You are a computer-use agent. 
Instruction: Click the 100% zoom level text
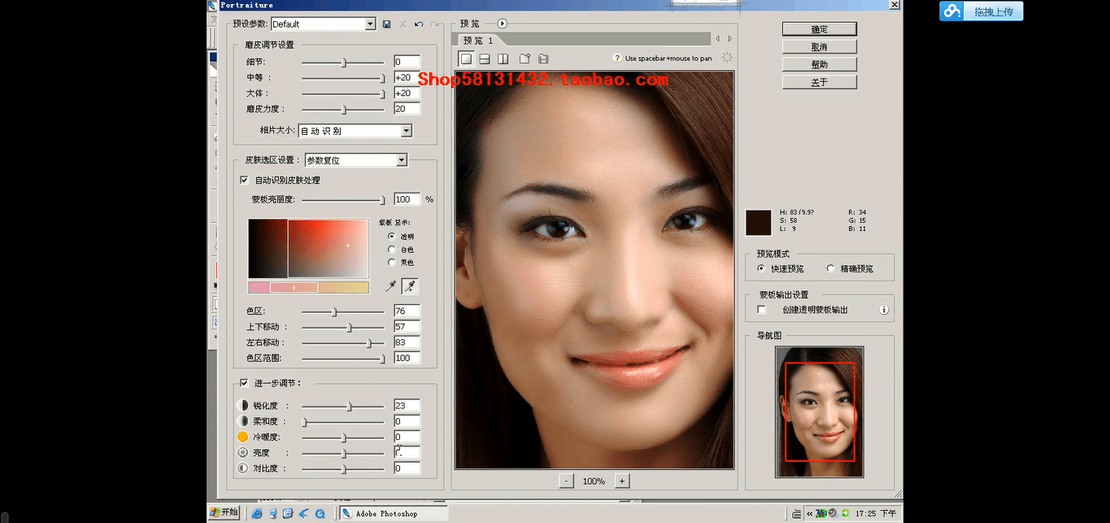(x=594, y=482)
